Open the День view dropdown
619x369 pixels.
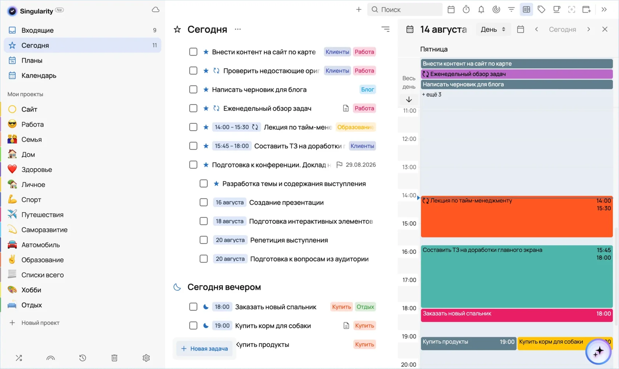click(x=493, y=29)
